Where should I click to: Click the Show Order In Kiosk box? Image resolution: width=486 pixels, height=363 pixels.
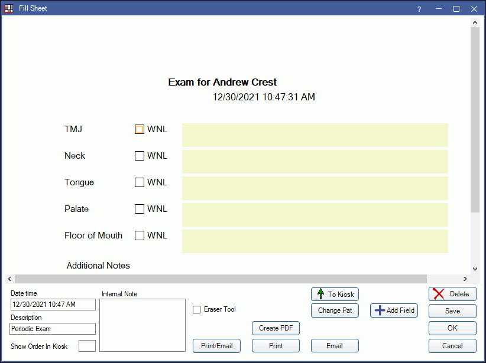point(87,346)
